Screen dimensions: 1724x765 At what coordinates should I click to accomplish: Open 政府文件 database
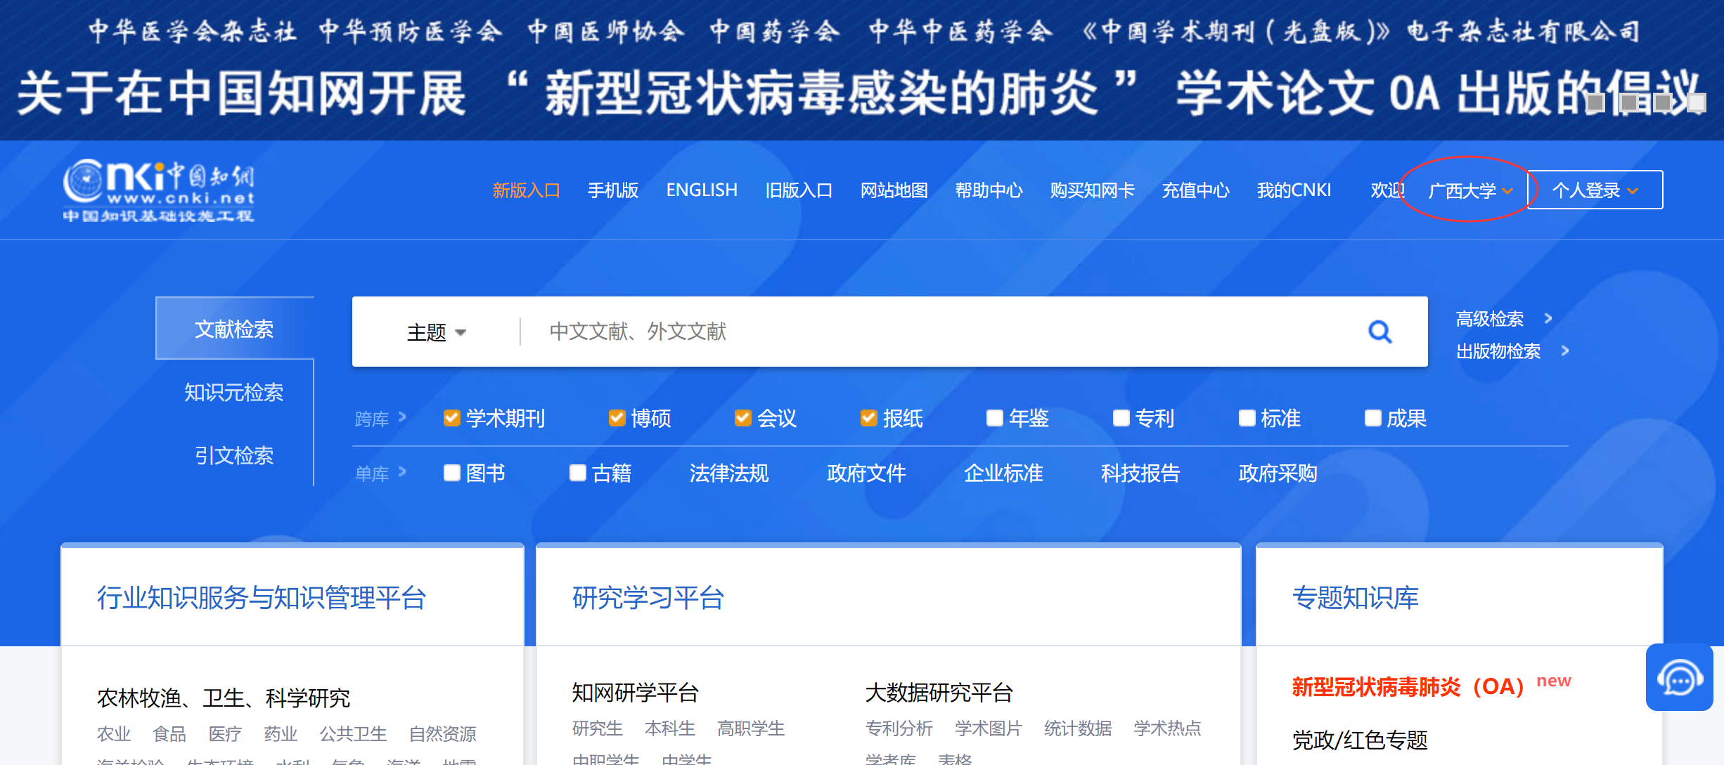(866, 473)
